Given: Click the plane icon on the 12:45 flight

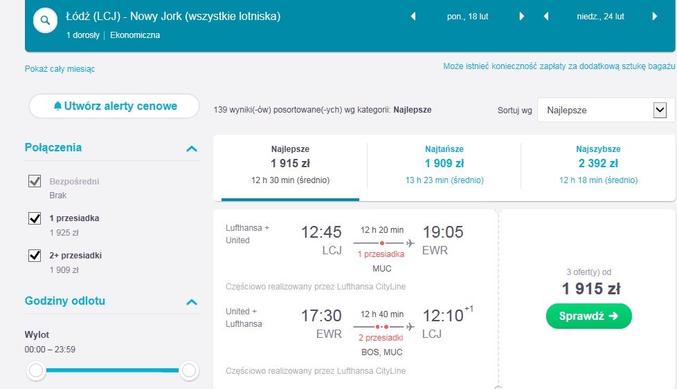Looking at the screenshot, I should tap(410, 243).
